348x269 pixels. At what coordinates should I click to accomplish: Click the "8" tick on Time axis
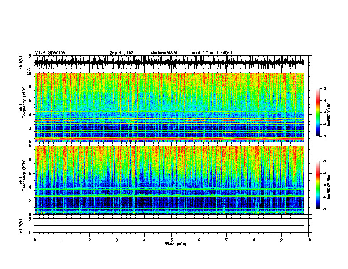[254, 240]
